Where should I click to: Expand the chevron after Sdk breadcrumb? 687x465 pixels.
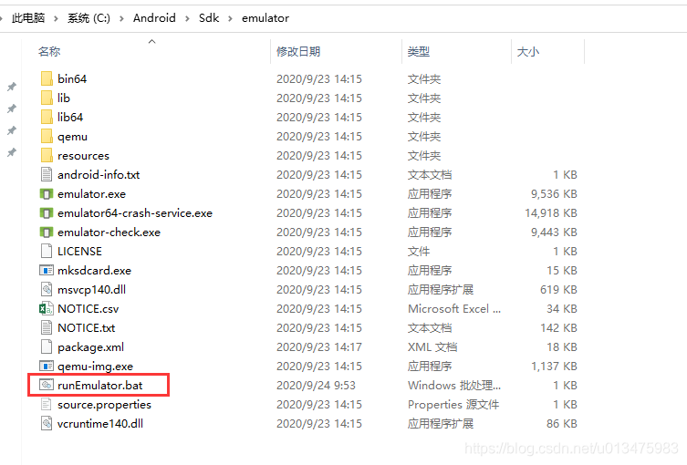pos(230,18)
